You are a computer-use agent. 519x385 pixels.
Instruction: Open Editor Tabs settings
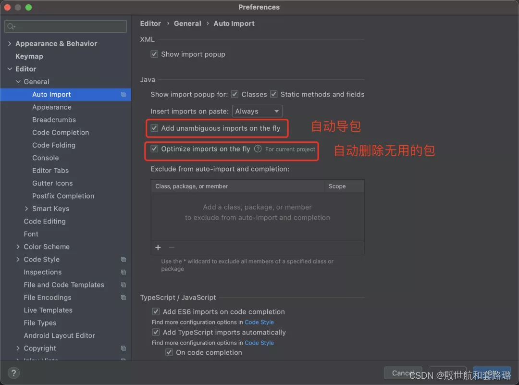[50, 171]
